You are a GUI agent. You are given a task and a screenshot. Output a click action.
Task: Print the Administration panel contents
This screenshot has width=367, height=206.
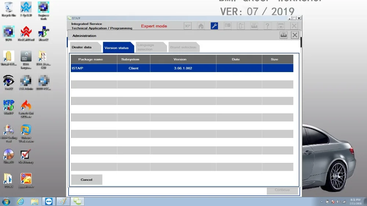(283, 35)
